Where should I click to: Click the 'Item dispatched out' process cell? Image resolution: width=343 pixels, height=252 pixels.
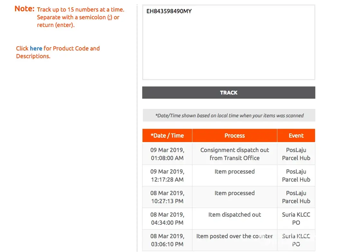[235, 215]
